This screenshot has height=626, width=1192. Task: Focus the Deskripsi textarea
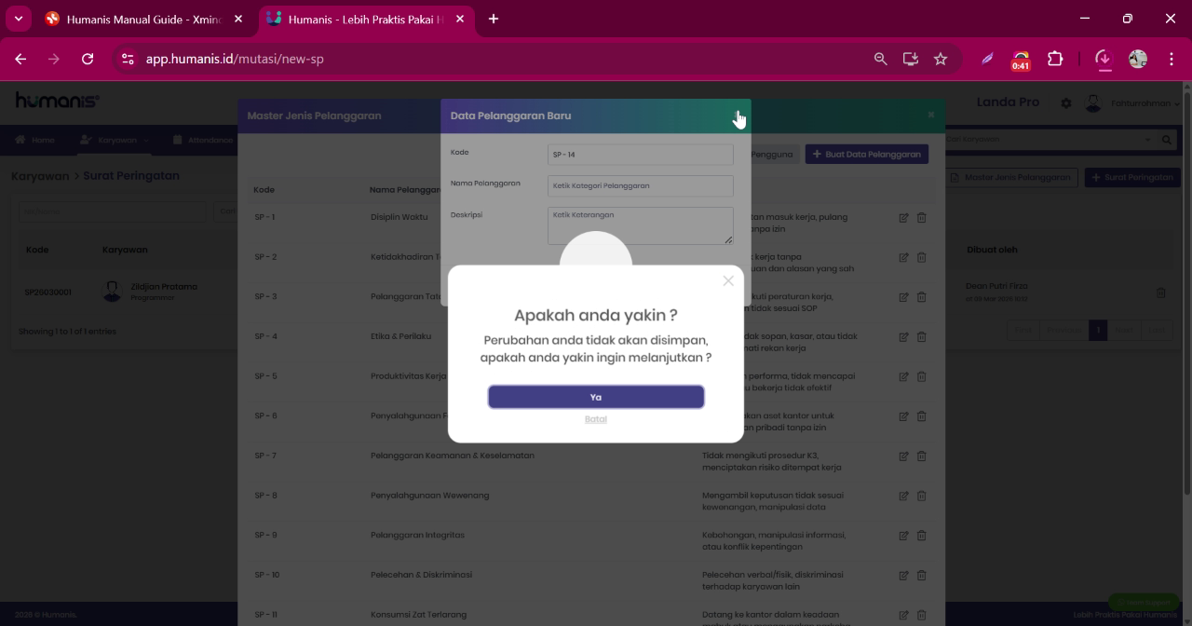click(x=641, y=225)
